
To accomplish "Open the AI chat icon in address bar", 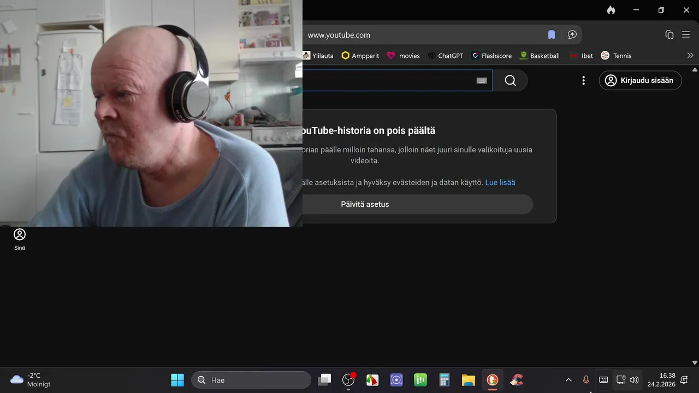I will tap(572, 35).
